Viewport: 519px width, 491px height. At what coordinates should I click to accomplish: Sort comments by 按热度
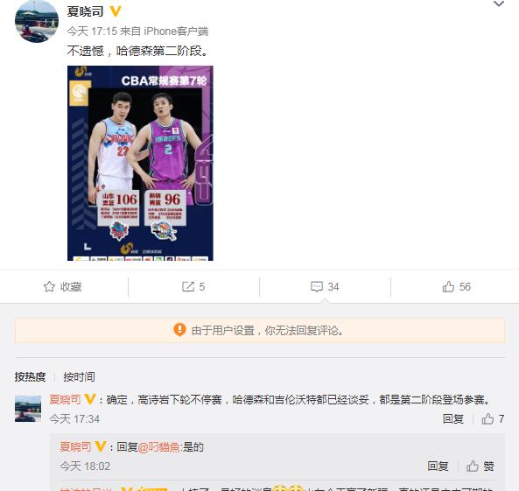[x=30, y=376]
